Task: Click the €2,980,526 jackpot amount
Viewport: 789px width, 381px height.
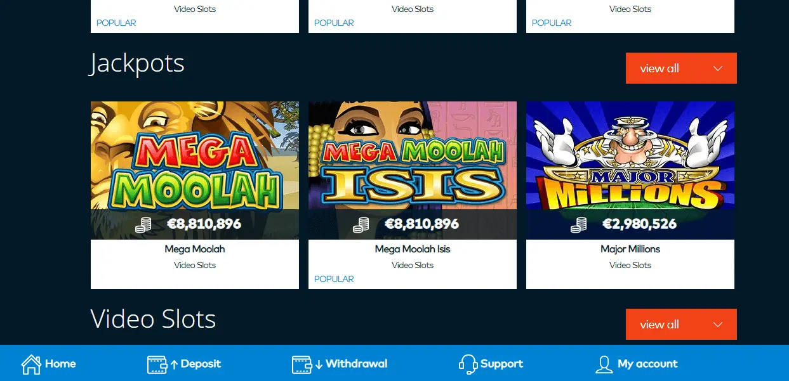Action: [639, 224]
